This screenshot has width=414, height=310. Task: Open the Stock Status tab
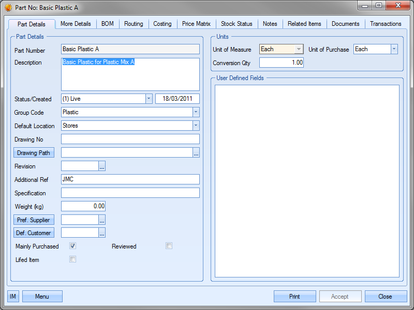pos(236,24)
